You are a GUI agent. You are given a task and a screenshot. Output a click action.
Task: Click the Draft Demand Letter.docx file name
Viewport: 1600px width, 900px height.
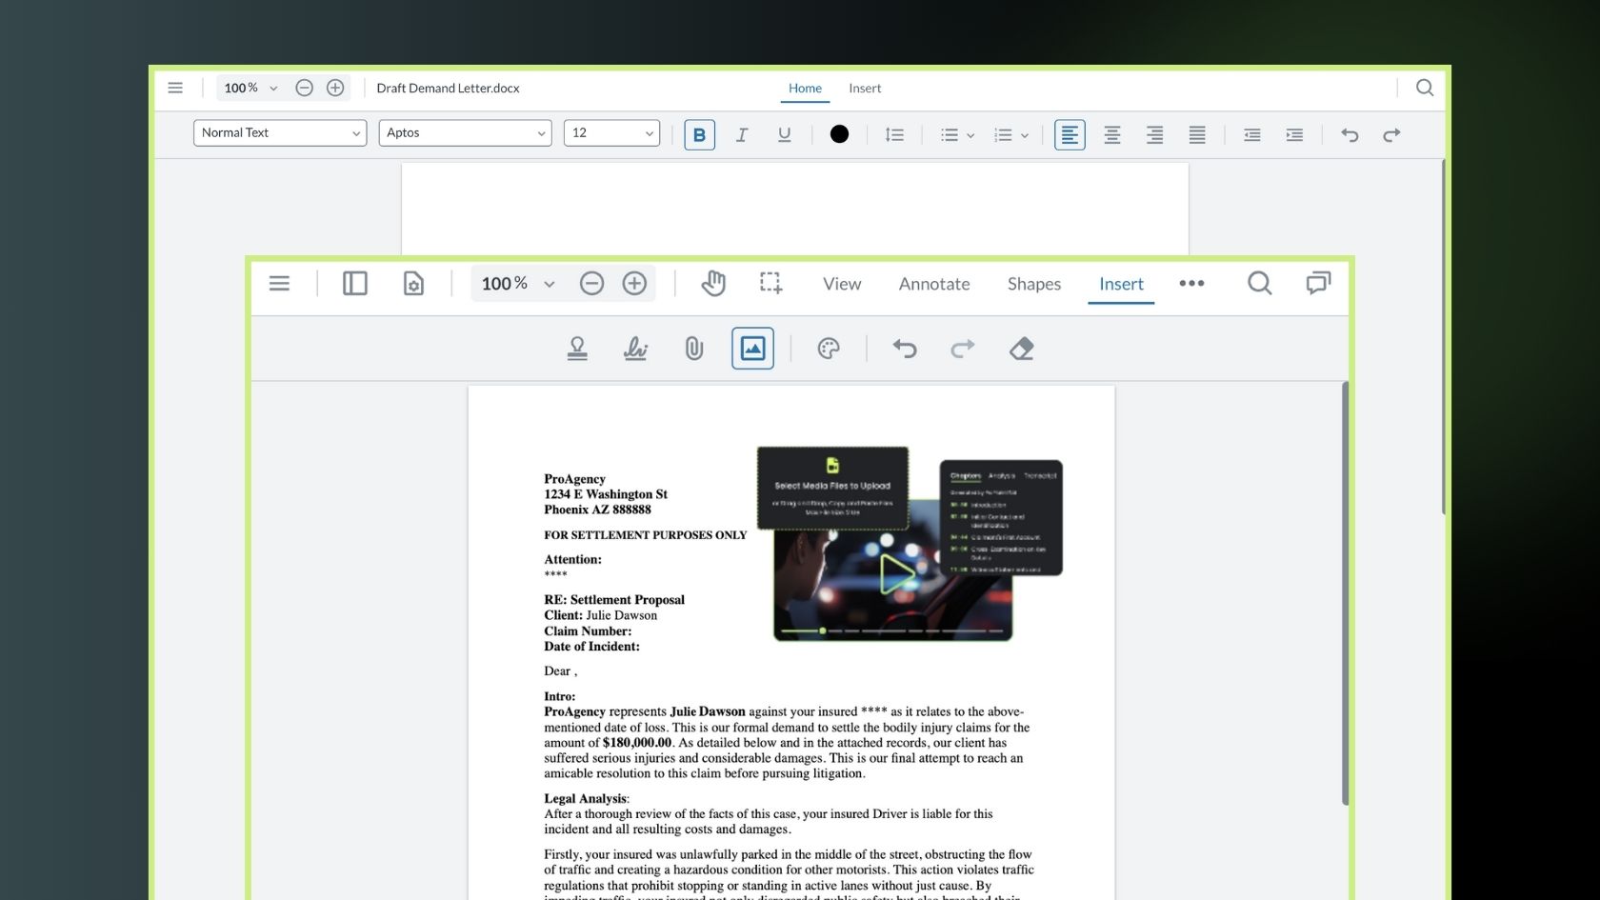[448, 88]
